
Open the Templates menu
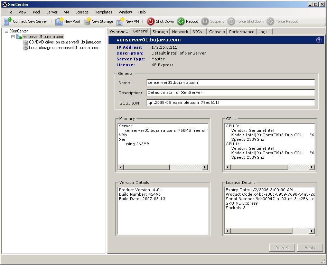(x=104, y=12)
